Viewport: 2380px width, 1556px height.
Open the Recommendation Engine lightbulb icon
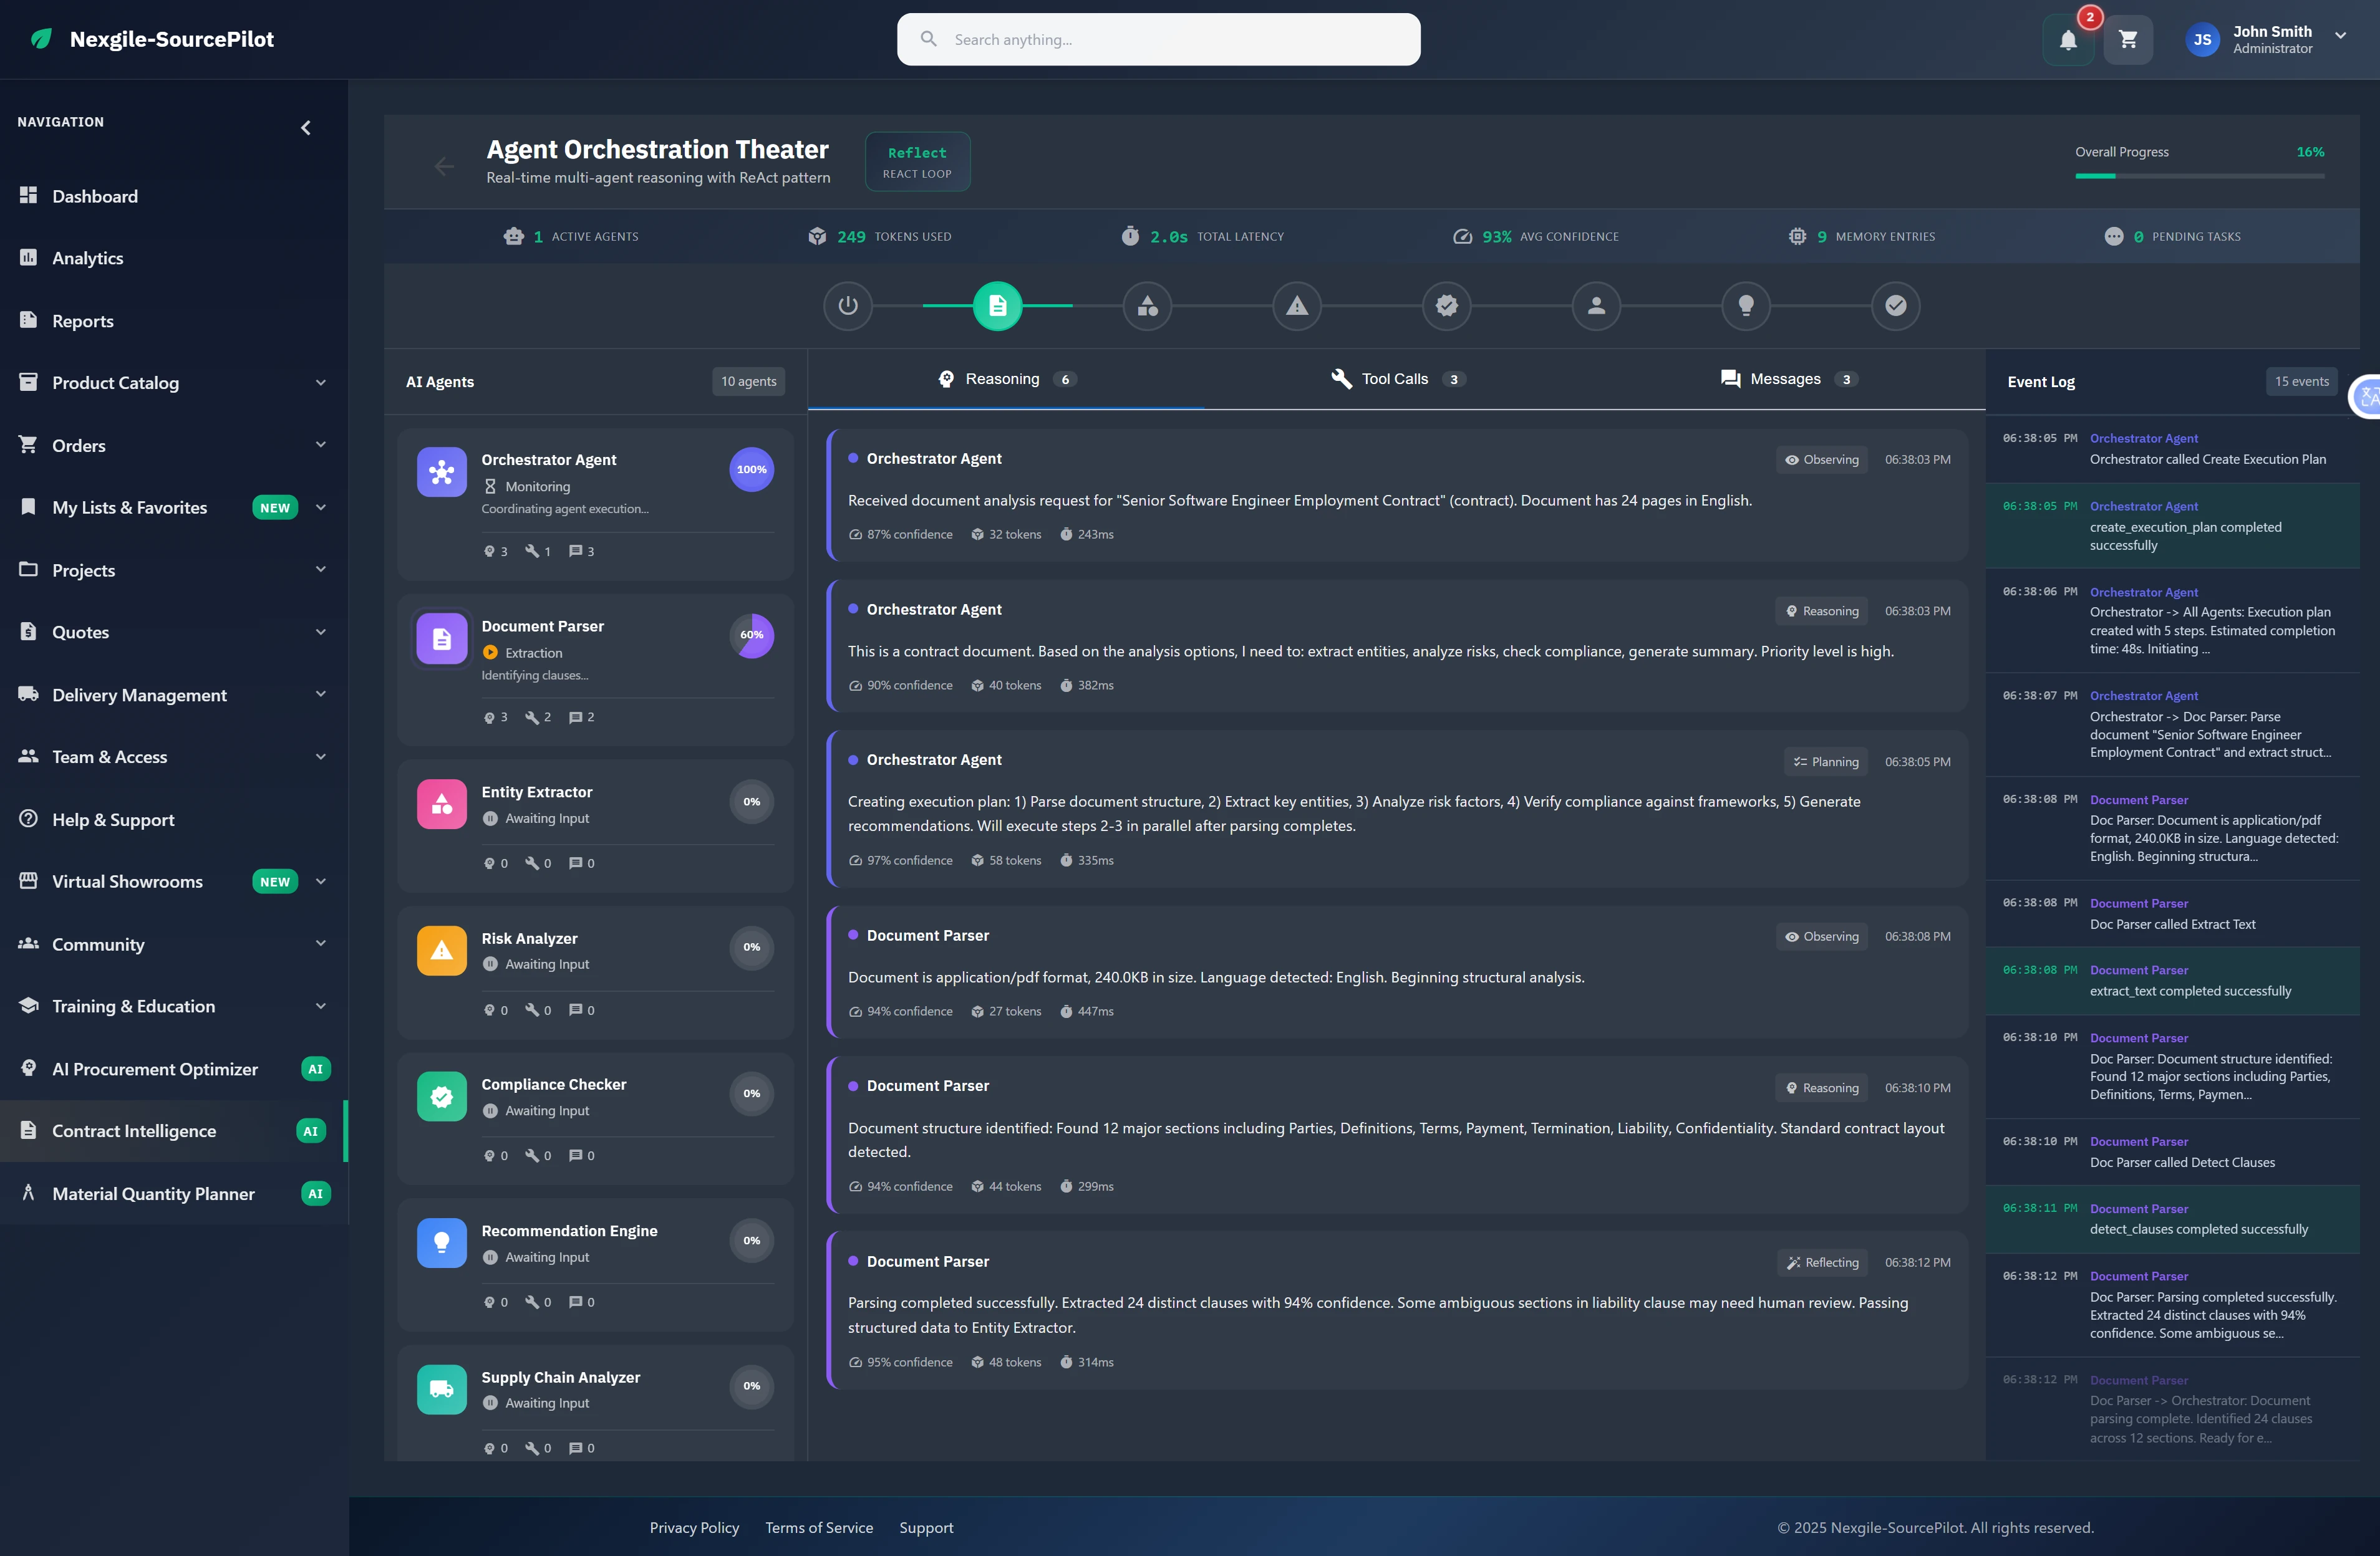441,1241
